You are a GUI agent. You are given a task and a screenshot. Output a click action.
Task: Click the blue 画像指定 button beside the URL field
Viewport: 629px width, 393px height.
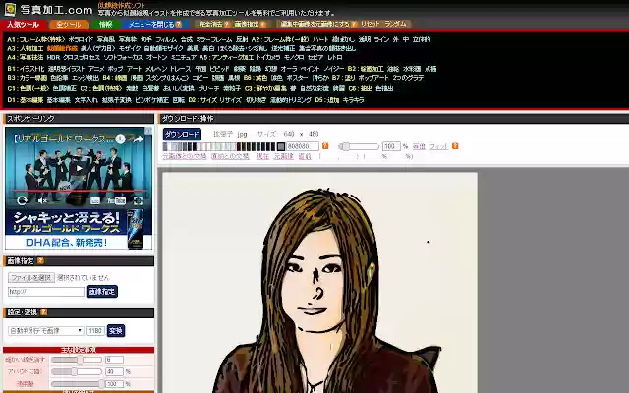pyautogui.click(x=102, y=292)
